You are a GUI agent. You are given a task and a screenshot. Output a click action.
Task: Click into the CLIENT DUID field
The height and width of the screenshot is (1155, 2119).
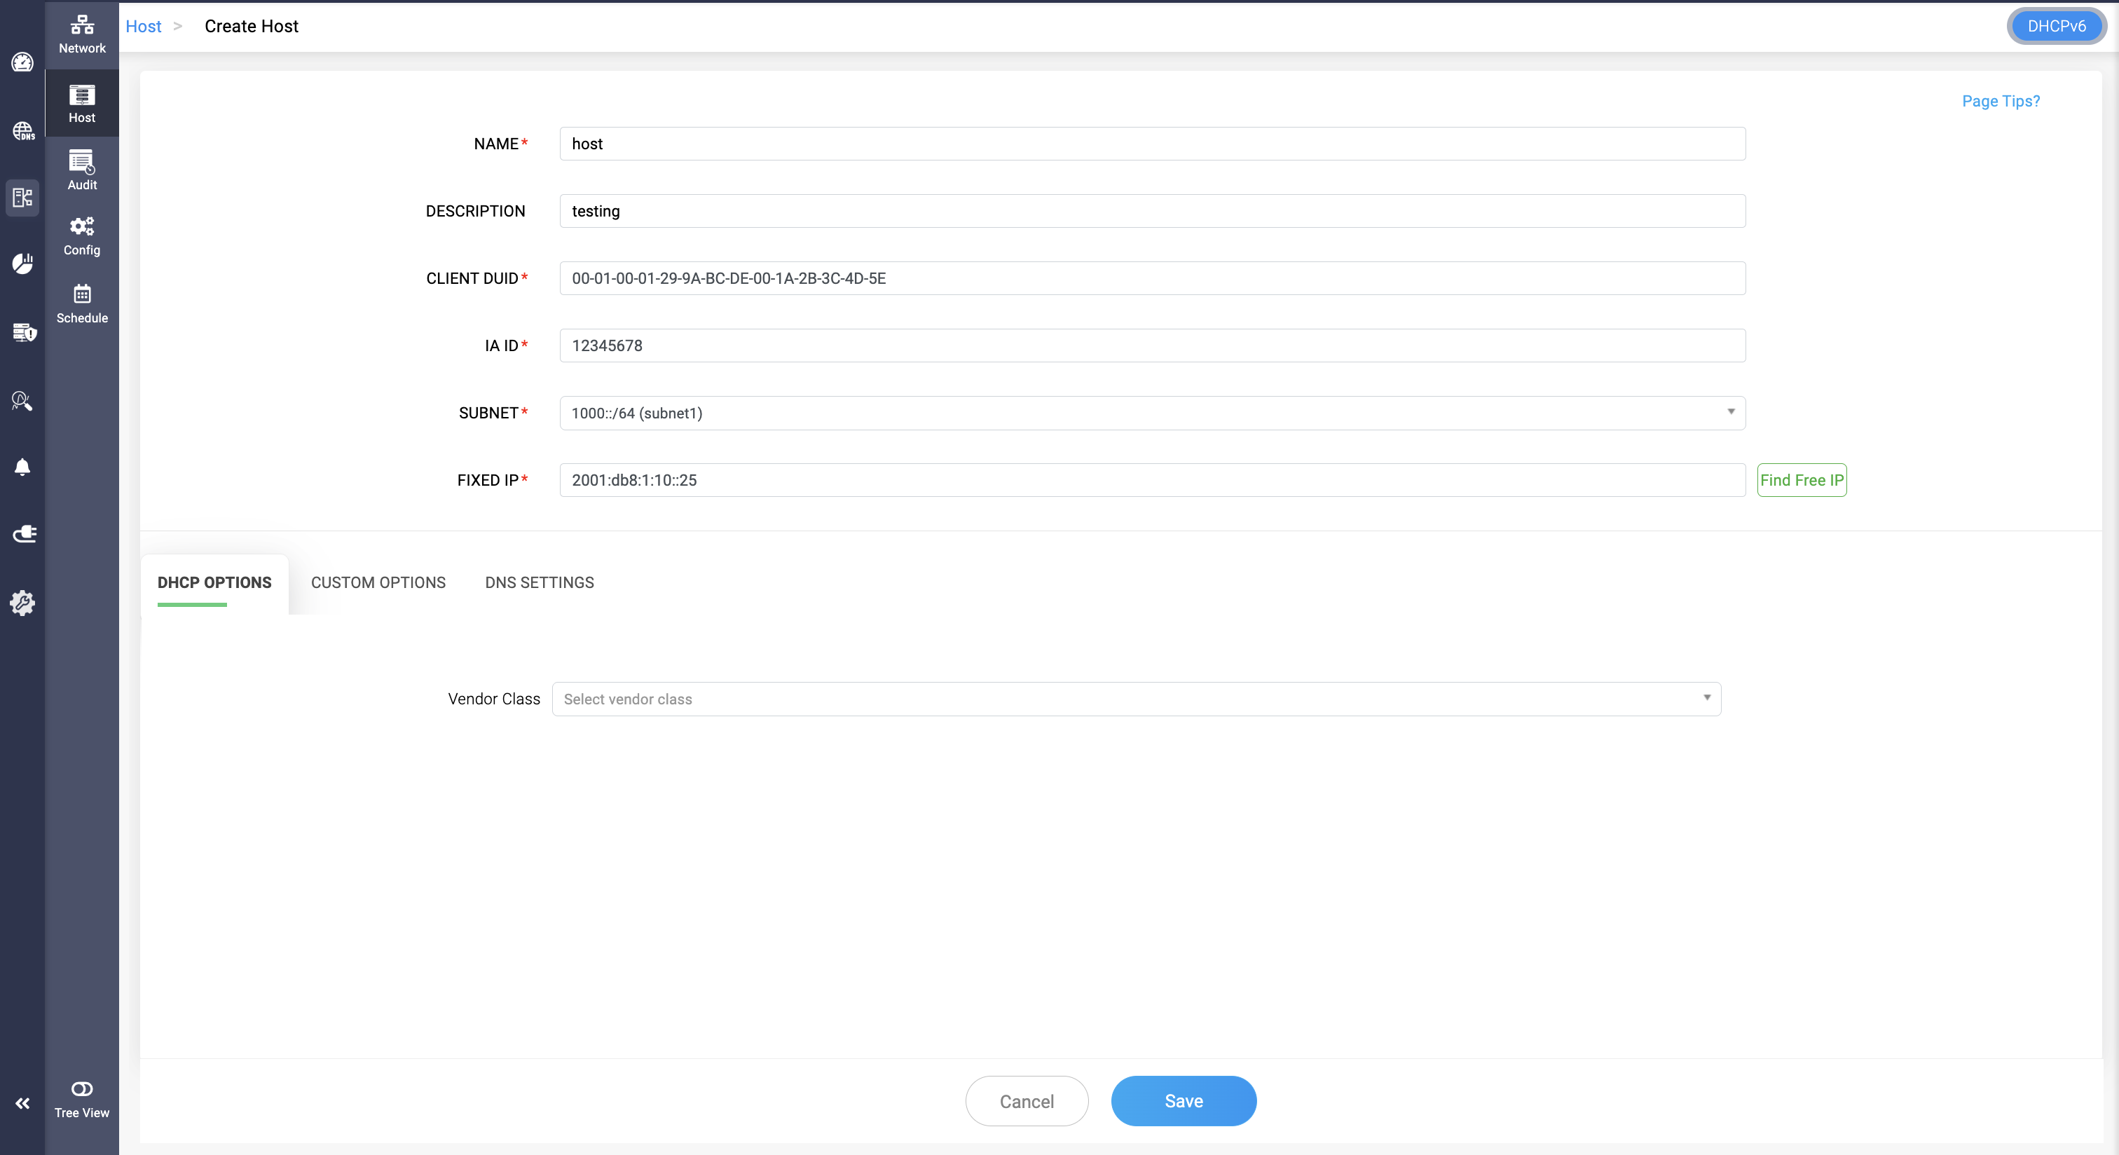click(x=1151, y=278)
